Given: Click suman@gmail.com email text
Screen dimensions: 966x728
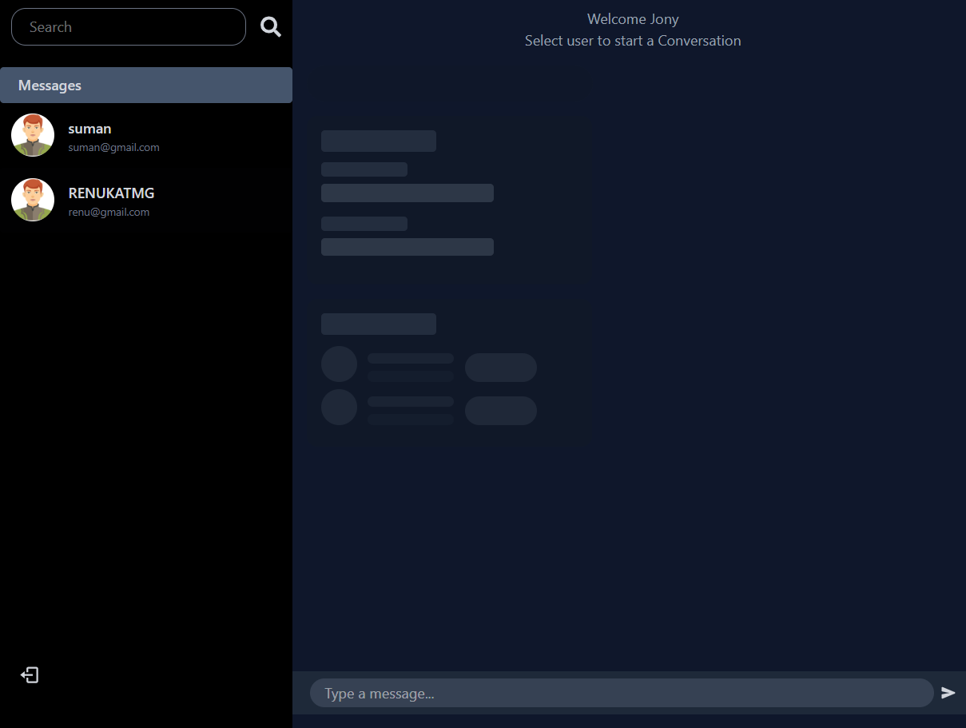Looking at the screenshot, I should pos(113,147).
